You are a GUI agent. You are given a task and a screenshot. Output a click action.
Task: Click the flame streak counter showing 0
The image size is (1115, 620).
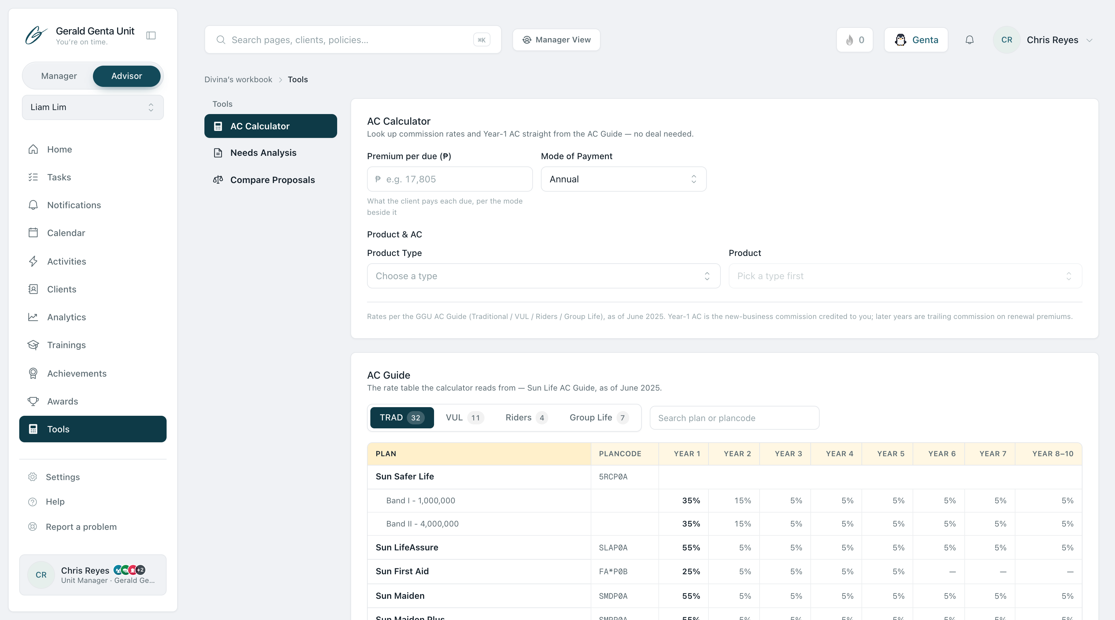855,40
